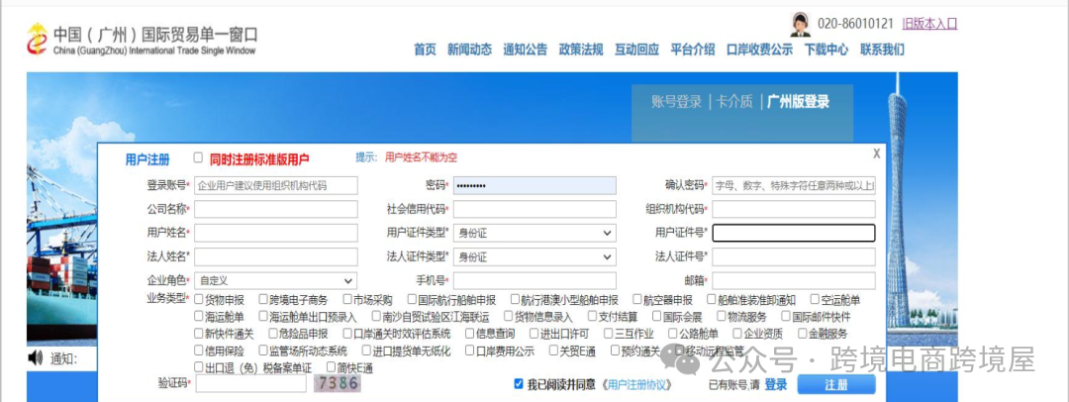Focus the 手机号 input field
Screen dimensions: 1069x402
click(x=534, y=280)
